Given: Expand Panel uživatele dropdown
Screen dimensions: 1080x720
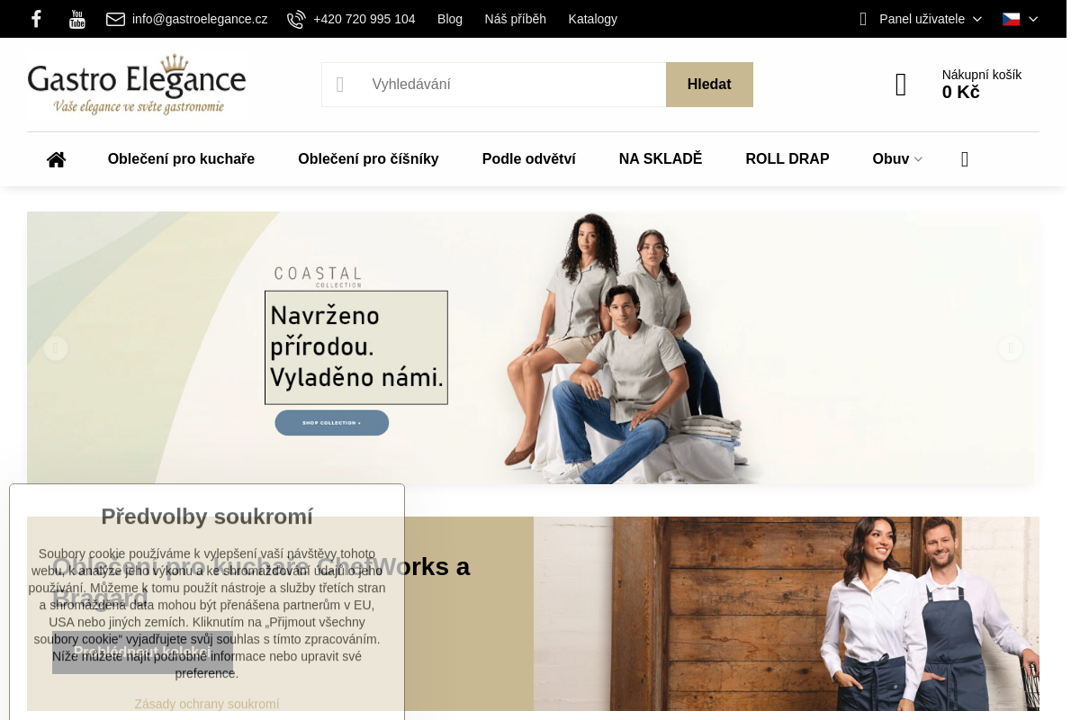Looking at the screenshot, I should click(x=930, y=19).
